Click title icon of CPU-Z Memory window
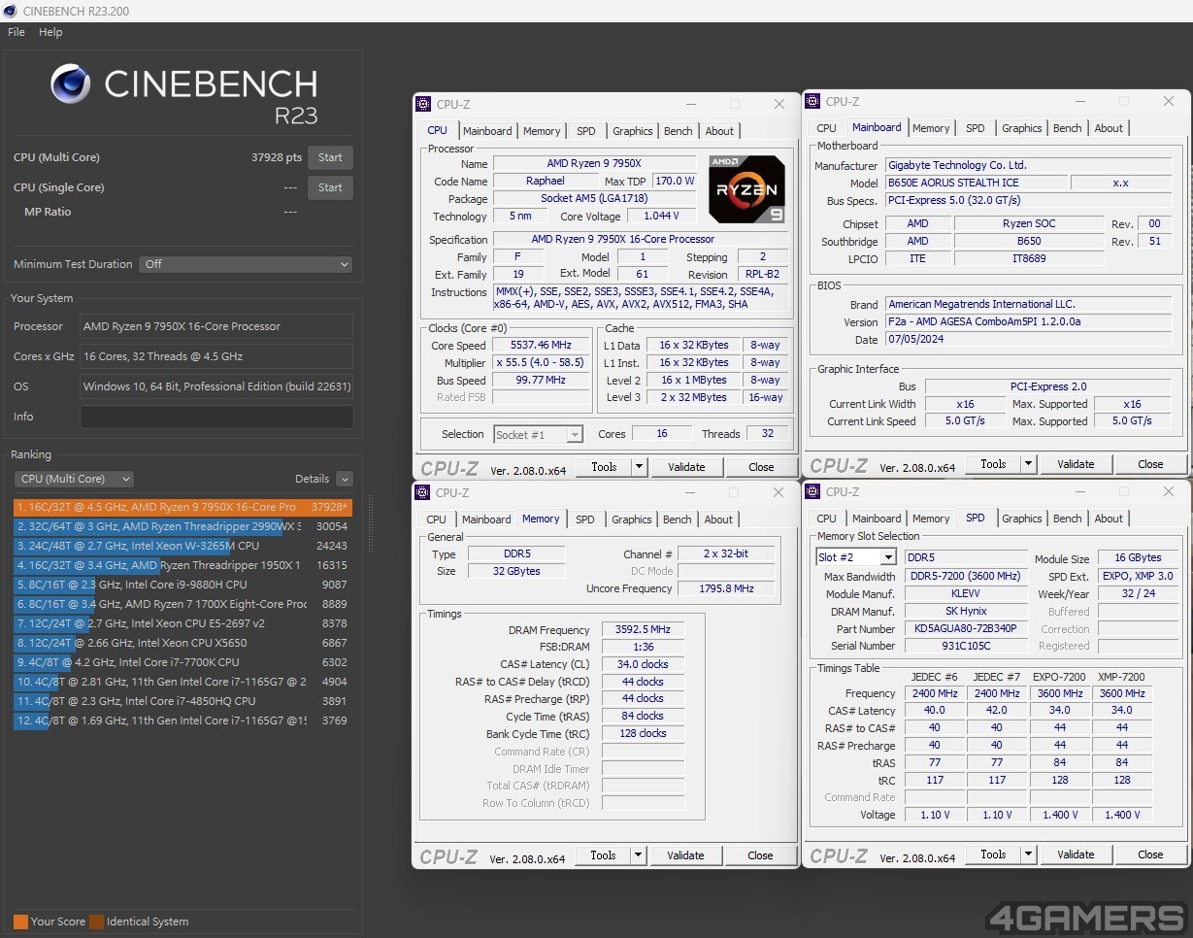The image size is (1193, 938). (x=422, y=492)
